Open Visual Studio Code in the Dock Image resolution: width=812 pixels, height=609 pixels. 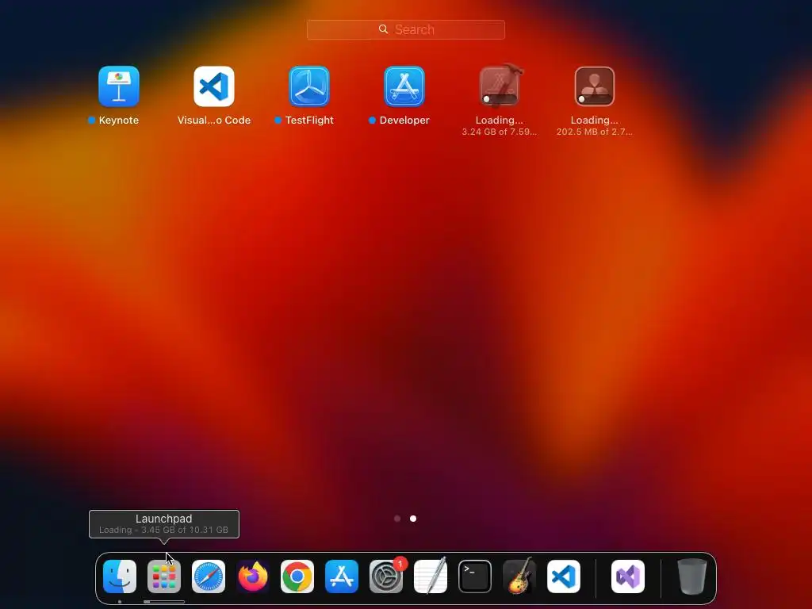[x=564, y=576]
